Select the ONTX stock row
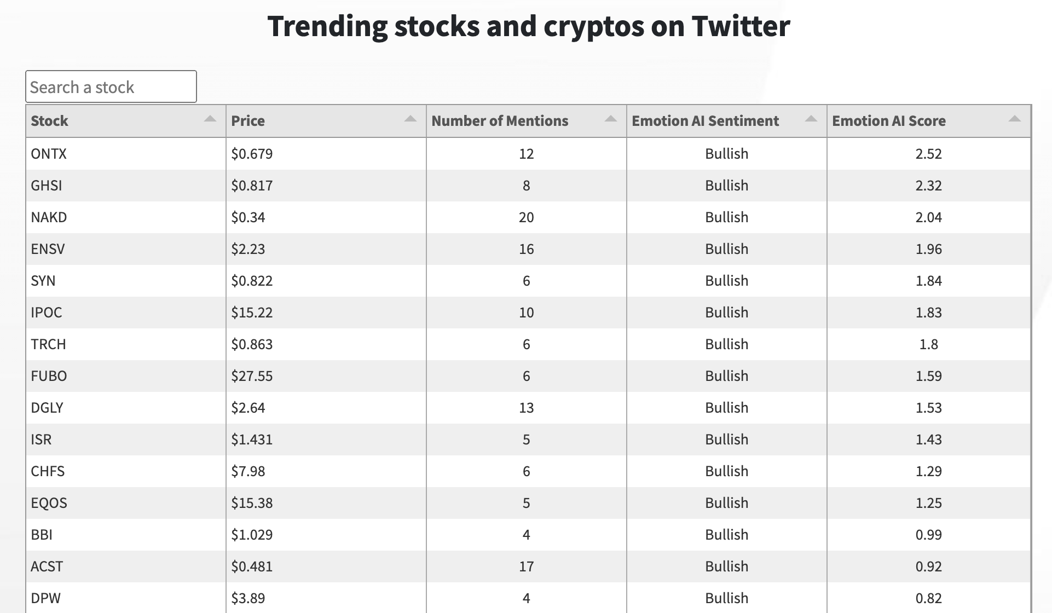Image resolution: width=1052 pixels, height=613 pixels. [x=528, y=154]
